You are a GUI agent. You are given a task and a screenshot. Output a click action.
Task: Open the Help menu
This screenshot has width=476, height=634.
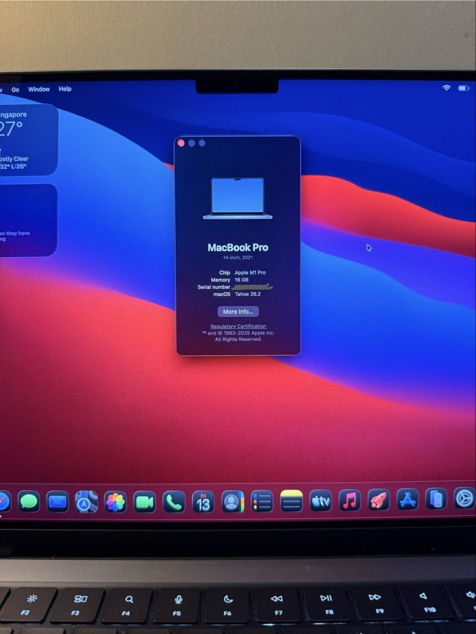coord(65,89)
